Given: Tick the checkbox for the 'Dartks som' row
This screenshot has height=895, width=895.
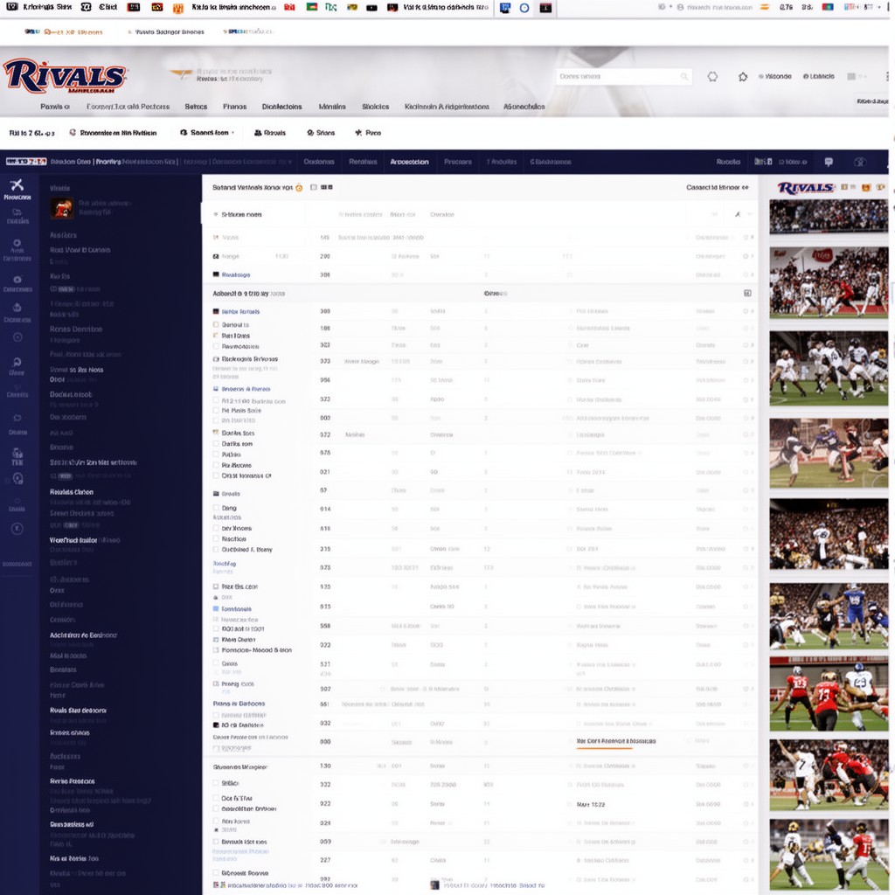Looking at the screenshot, I should (216, 443).
